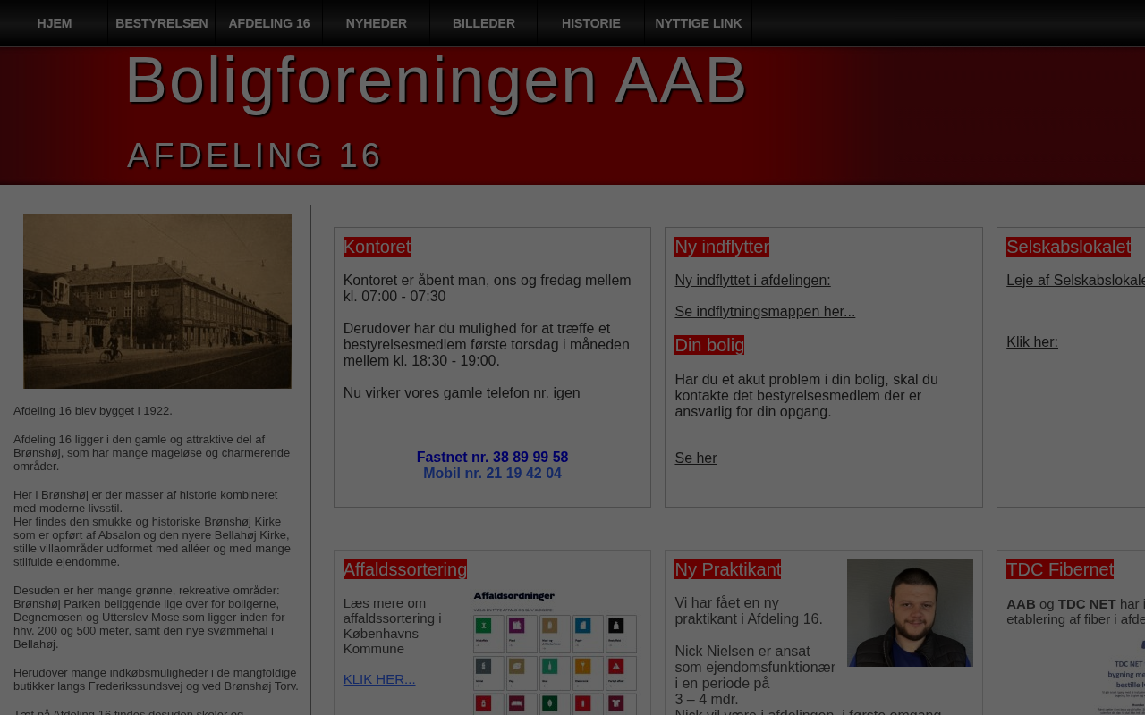This screenshot has height=715, width=1145.
Task: Click the 'Din bolig' heading
Action: pos(709,345)
